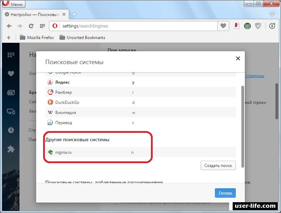Select the DuckDuckGo search engine row
This screenshot has height=213, width=281.
point(140,102)
